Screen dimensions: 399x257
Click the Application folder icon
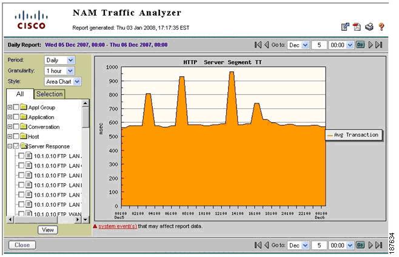24,117
